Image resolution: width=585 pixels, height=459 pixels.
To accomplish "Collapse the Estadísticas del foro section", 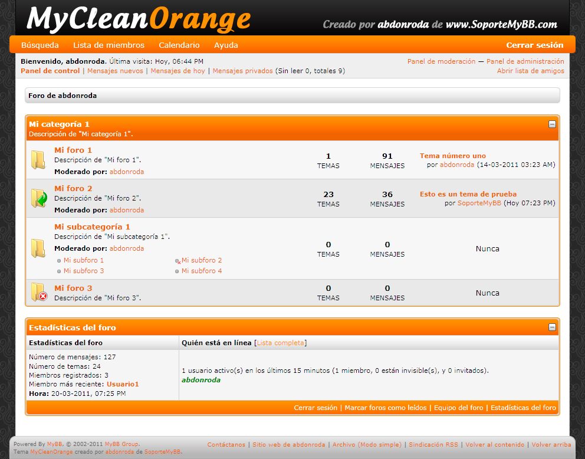I will point(552,327).
